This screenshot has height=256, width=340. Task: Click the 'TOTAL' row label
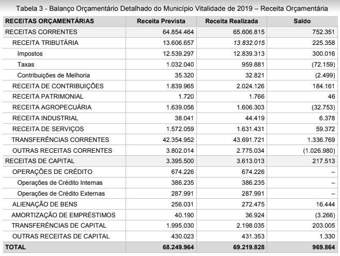tap(16, 247)
